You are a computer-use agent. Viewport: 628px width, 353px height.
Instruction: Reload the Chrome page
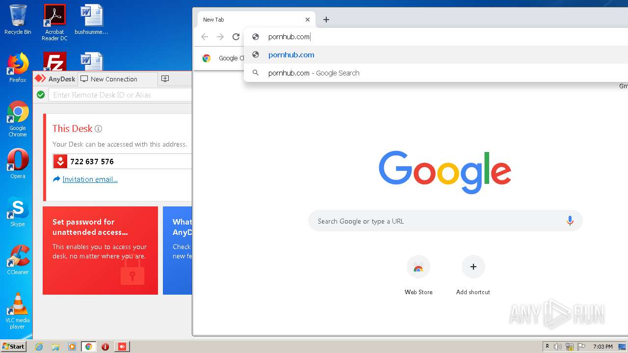click(236, 37)
